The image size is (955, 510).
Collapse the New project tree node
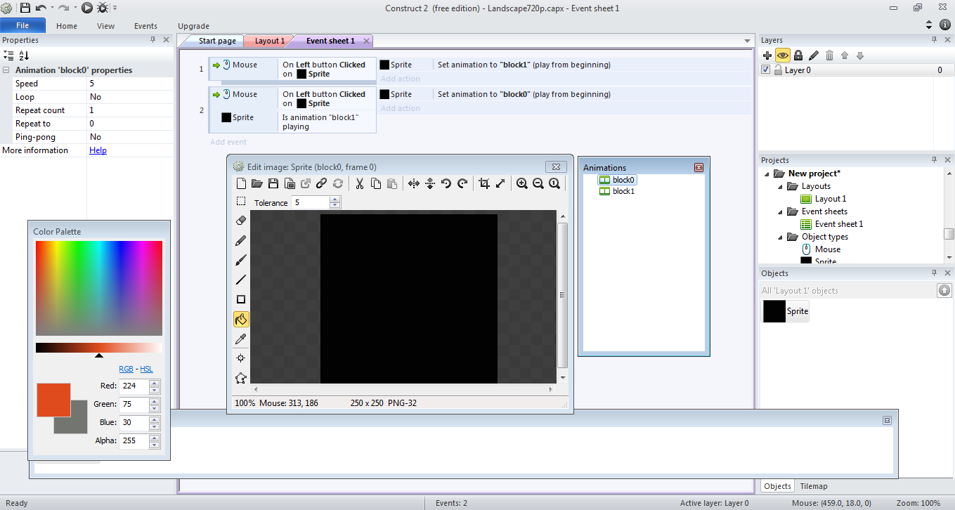pyautogui.click(x=767, y=174)
